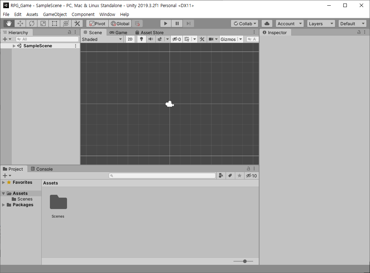
Task: Select the Inspector tab
Action: point(275,32)
